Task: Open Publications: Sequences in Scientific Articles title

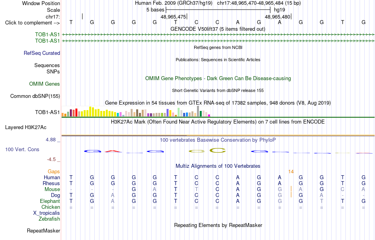Action: pyautogui.click(x=218, y=60)
